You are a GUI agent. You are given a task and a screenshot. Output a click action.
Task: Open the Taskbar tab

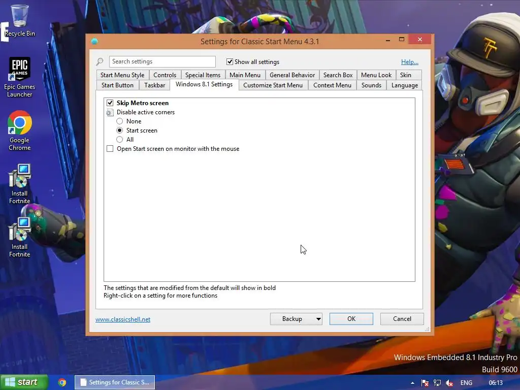[154, 85]
